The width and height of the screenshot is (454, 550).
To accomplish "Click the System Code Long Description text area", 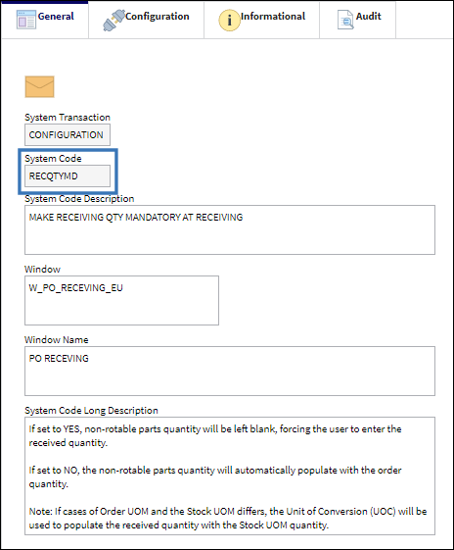I will pyautogui.click(x=230, y=476).
